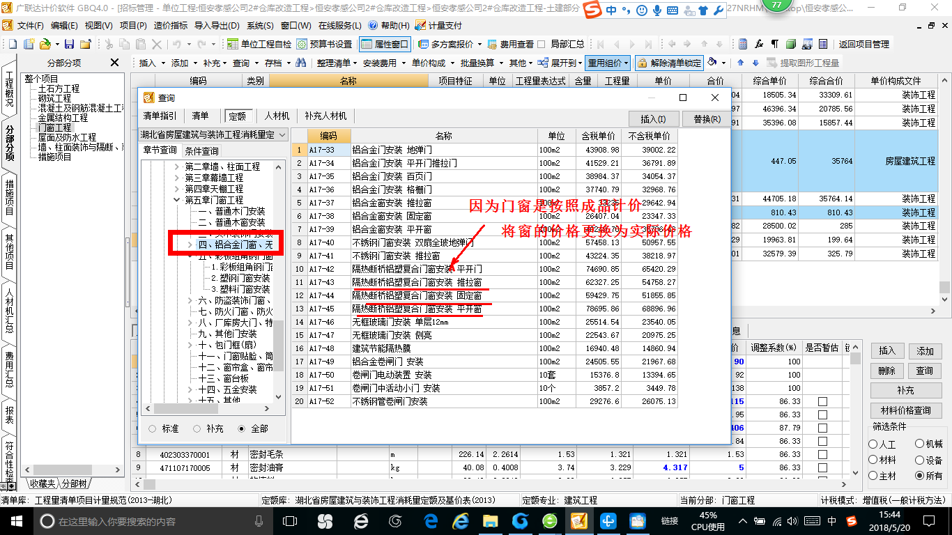Click 解除清单锁定 lock button
952x535 pixels.
pos(668,63)
